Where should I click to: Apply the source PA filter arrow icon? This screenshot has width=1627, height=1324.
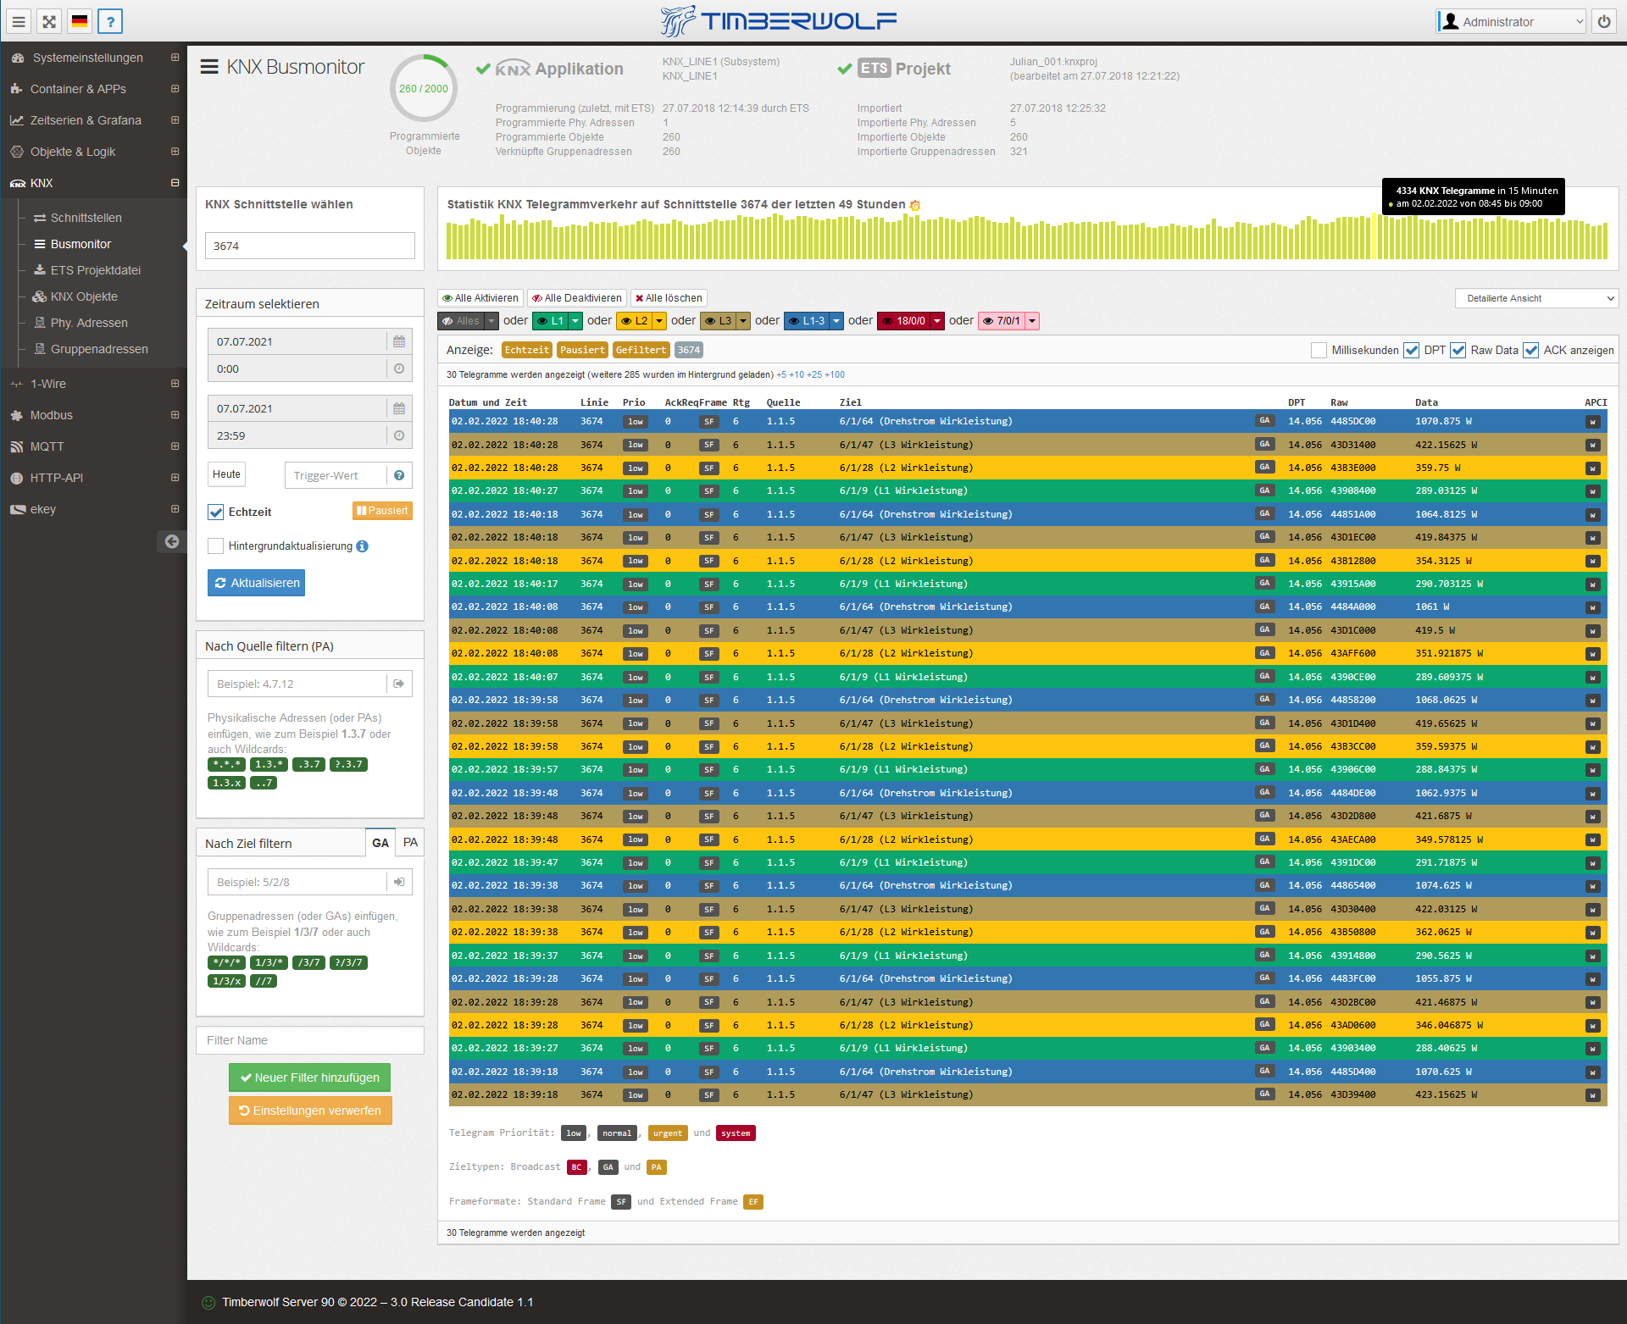point(399,684)
